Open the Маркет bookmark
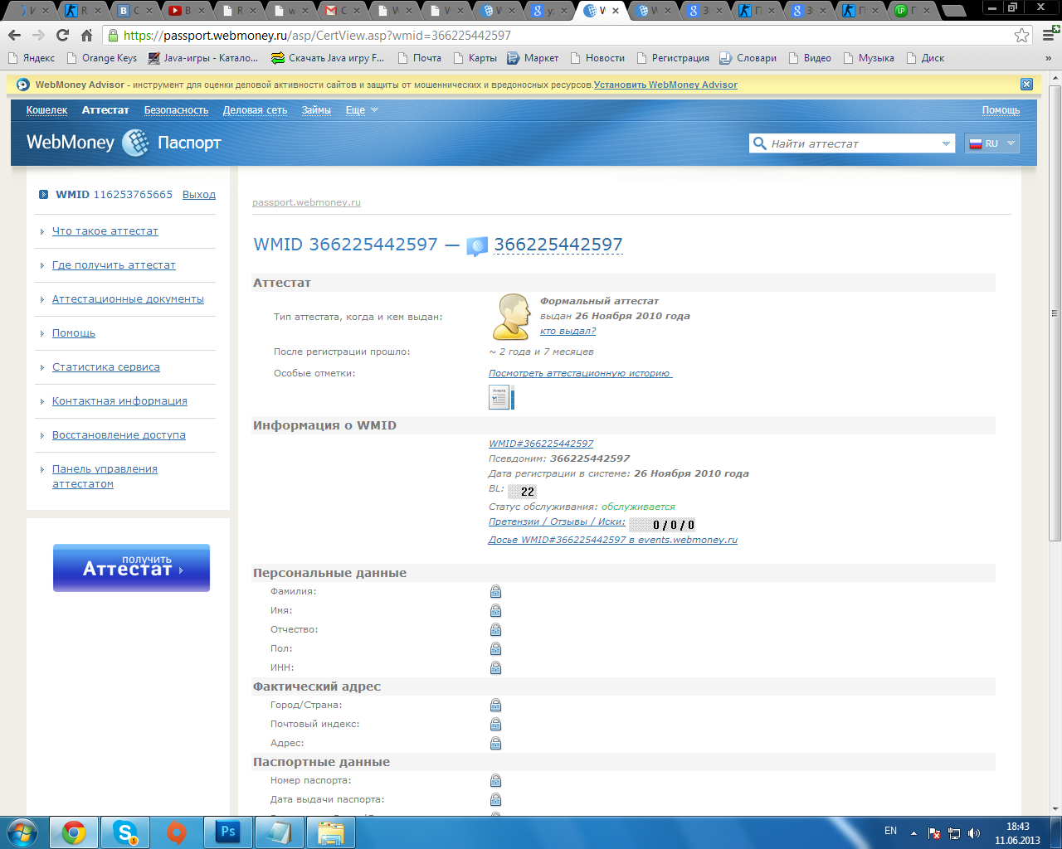Screen dimensions: 1062x849 [x=533, y=58]
